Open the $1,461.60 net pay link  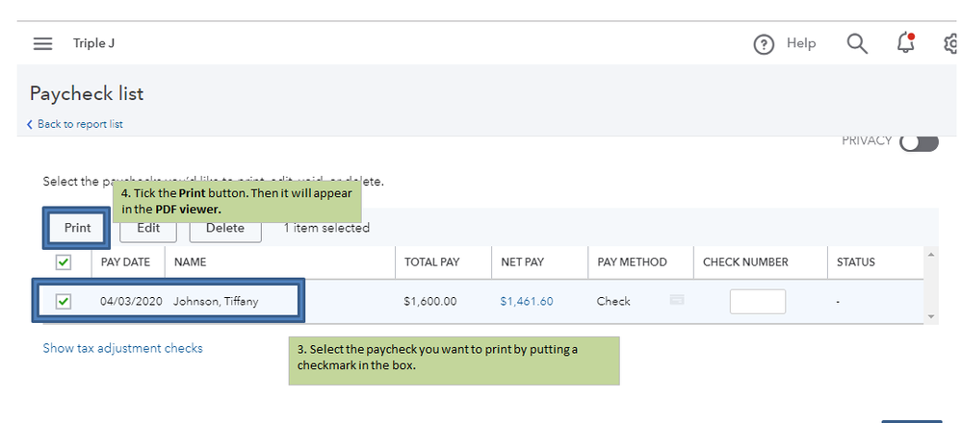pyautogui.click(x=526, y=301)
